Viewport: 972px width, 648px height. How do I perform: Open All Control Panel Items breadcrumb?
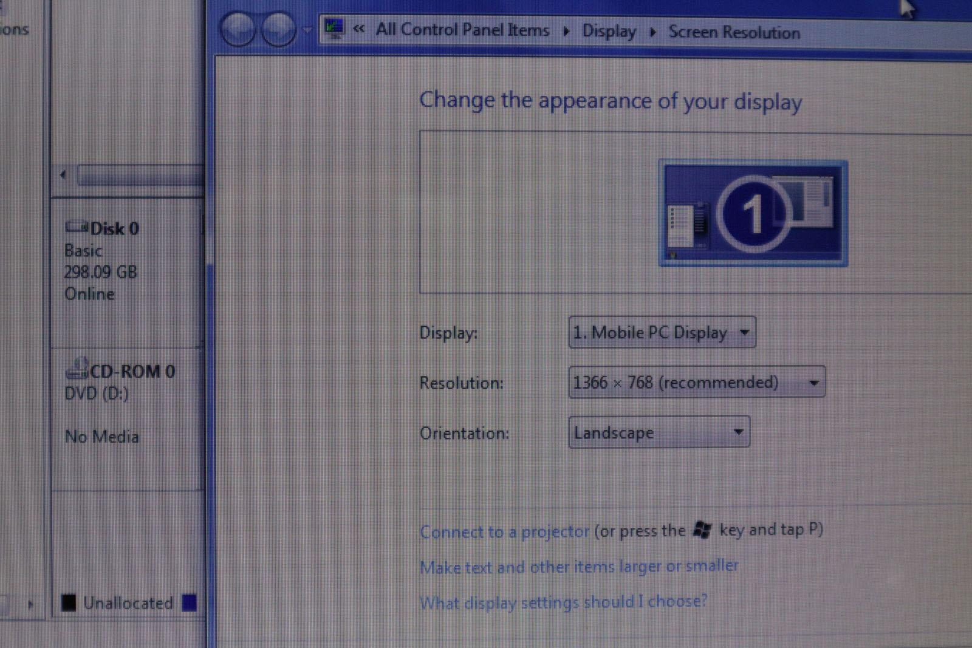(462, 29)
